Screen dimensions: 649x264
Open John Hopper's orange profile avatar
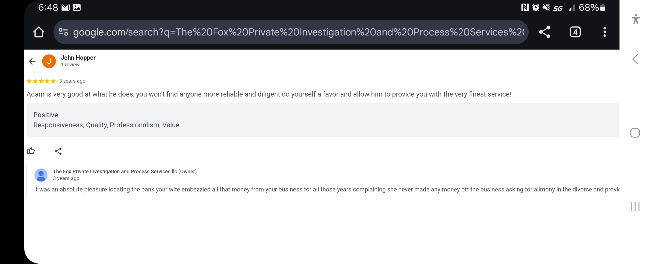[49, 61]
